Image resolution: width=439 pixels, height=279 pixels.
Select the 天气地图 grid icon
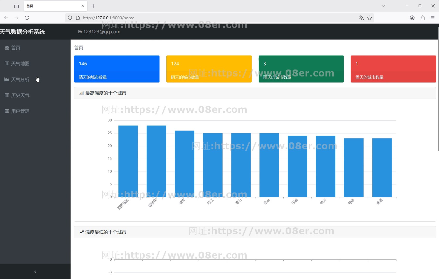[x=7, y=64]
